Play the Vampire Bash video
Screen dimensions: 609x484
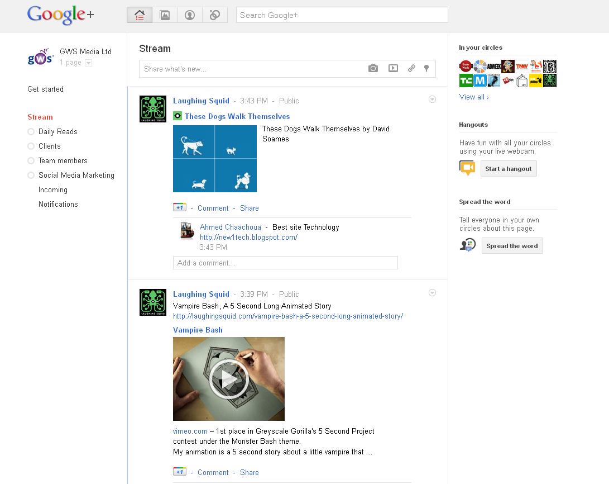pos(229,378)
